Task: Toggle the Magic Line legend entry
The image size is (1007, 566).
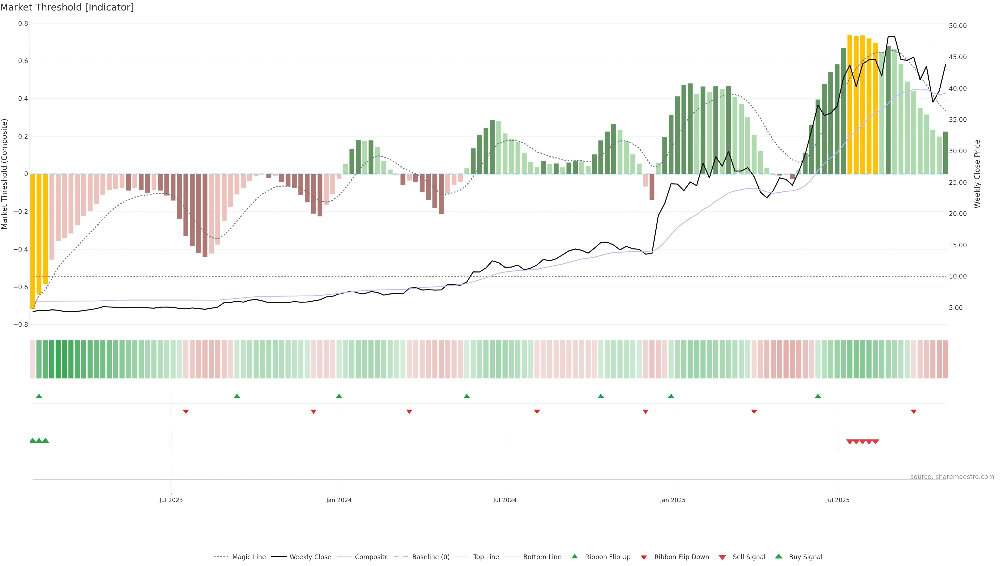Action: [249, 557]
